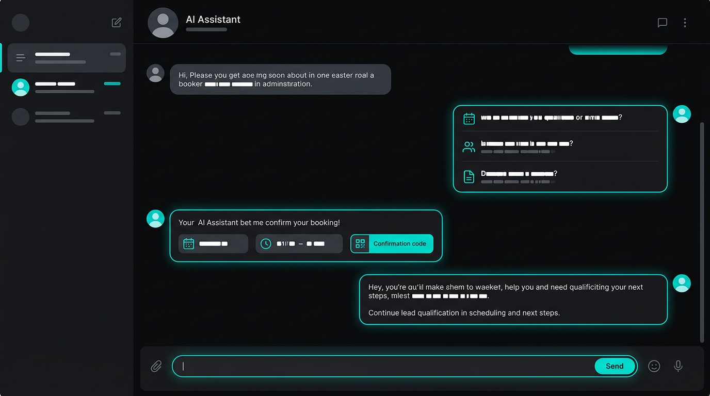Click the compose new message icon
The width and height of the screenshot is (710, 396).
pyautogui.click(x=116, y=22)
